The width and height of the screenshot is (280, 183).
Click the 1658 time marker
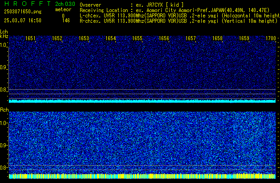click(217, 38)
